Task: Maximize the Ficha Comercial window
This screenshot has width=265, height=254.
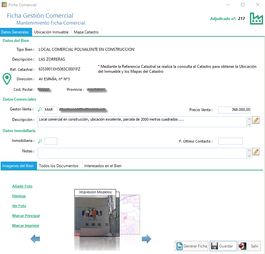Action: point(243,5)
